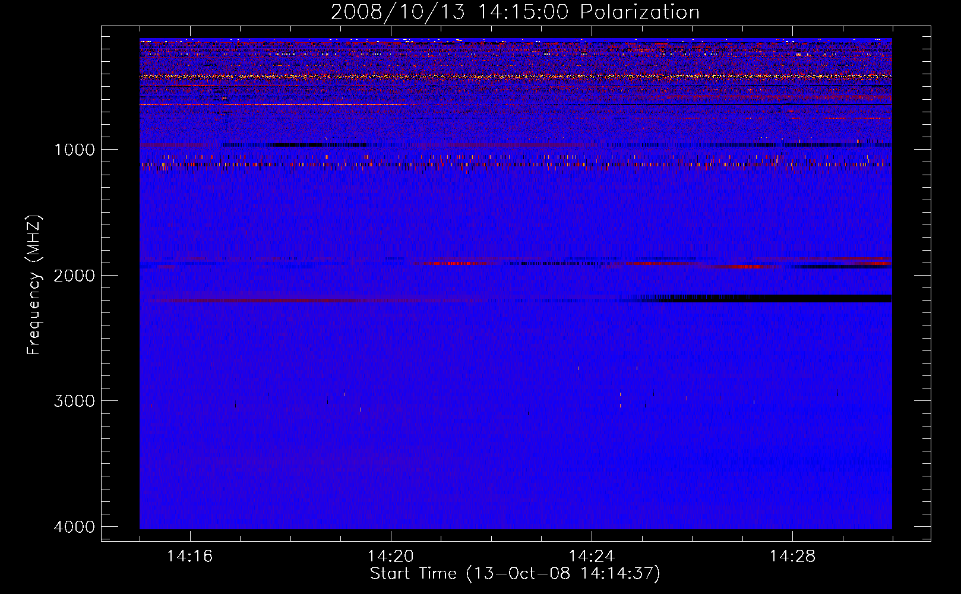
Task: Click the time tick label "14:16"
Action: pyautogui.click(x=189, y=557)
